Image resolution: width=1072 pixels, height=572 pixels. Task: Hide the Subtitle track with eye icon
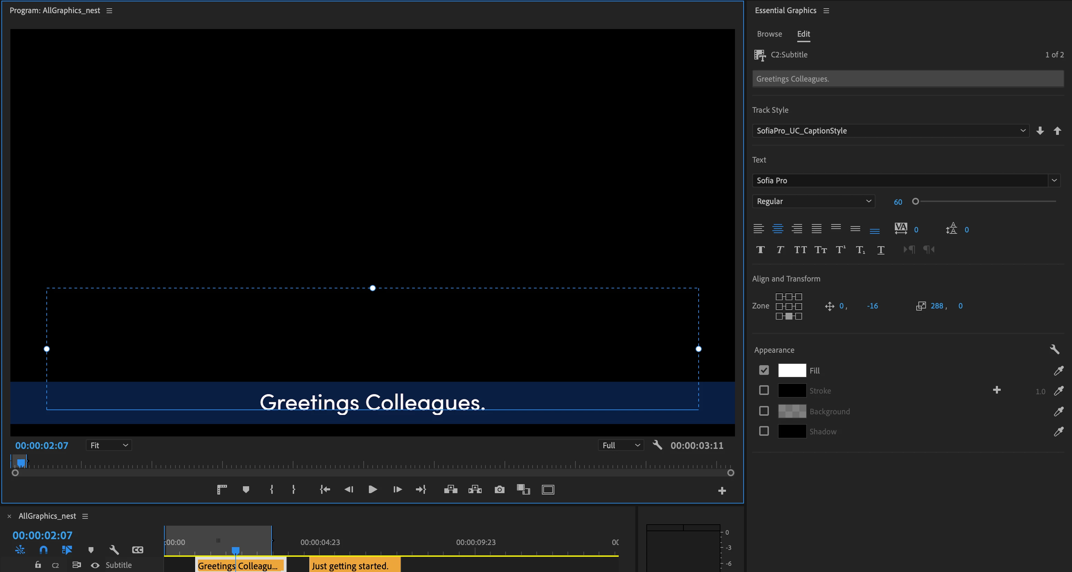click(95, 565)
